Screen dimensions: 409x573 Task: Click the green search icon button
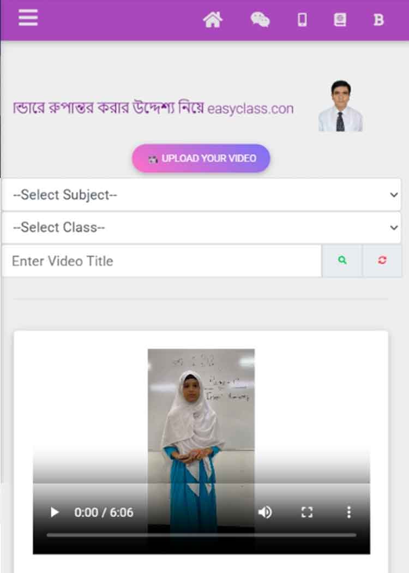pyautogui.click(x=342, y=260)
